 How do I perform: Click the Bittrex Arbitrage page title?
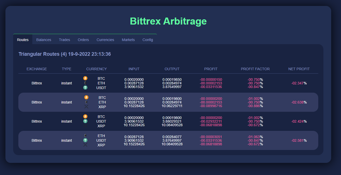[x=168, y=21]
